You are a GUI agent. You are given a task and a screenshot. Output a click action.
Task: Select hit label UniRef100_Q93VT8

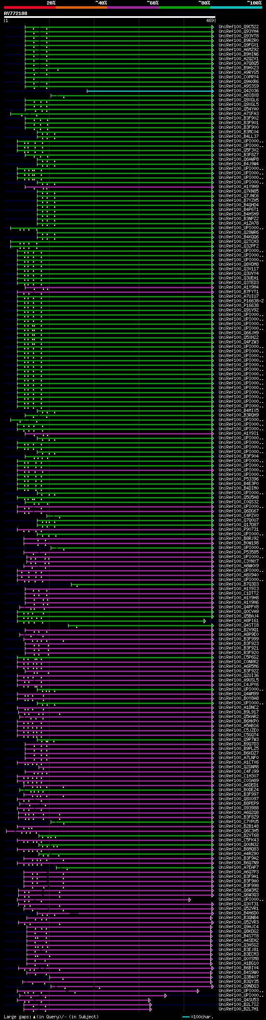(x=239, y=36)
